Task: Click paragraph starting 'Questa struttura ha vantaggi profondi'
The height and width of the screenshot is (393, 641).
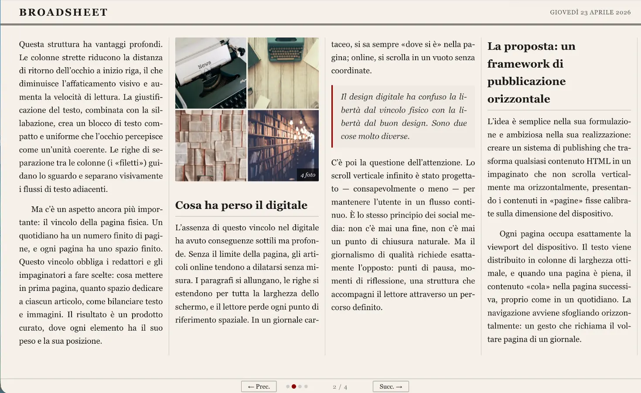Action: tap(91, 116)
